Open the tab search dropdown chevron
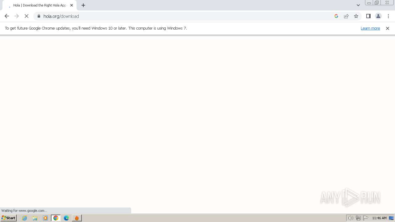 click(x=358, y=5)
